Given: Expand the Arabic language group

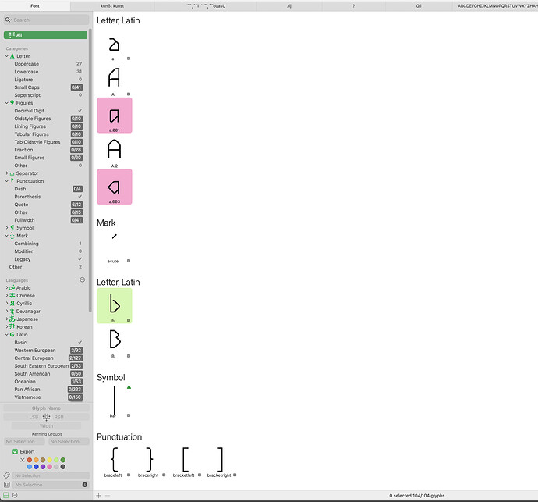Looking at the screenshot, I should click(x=6, y=287).
